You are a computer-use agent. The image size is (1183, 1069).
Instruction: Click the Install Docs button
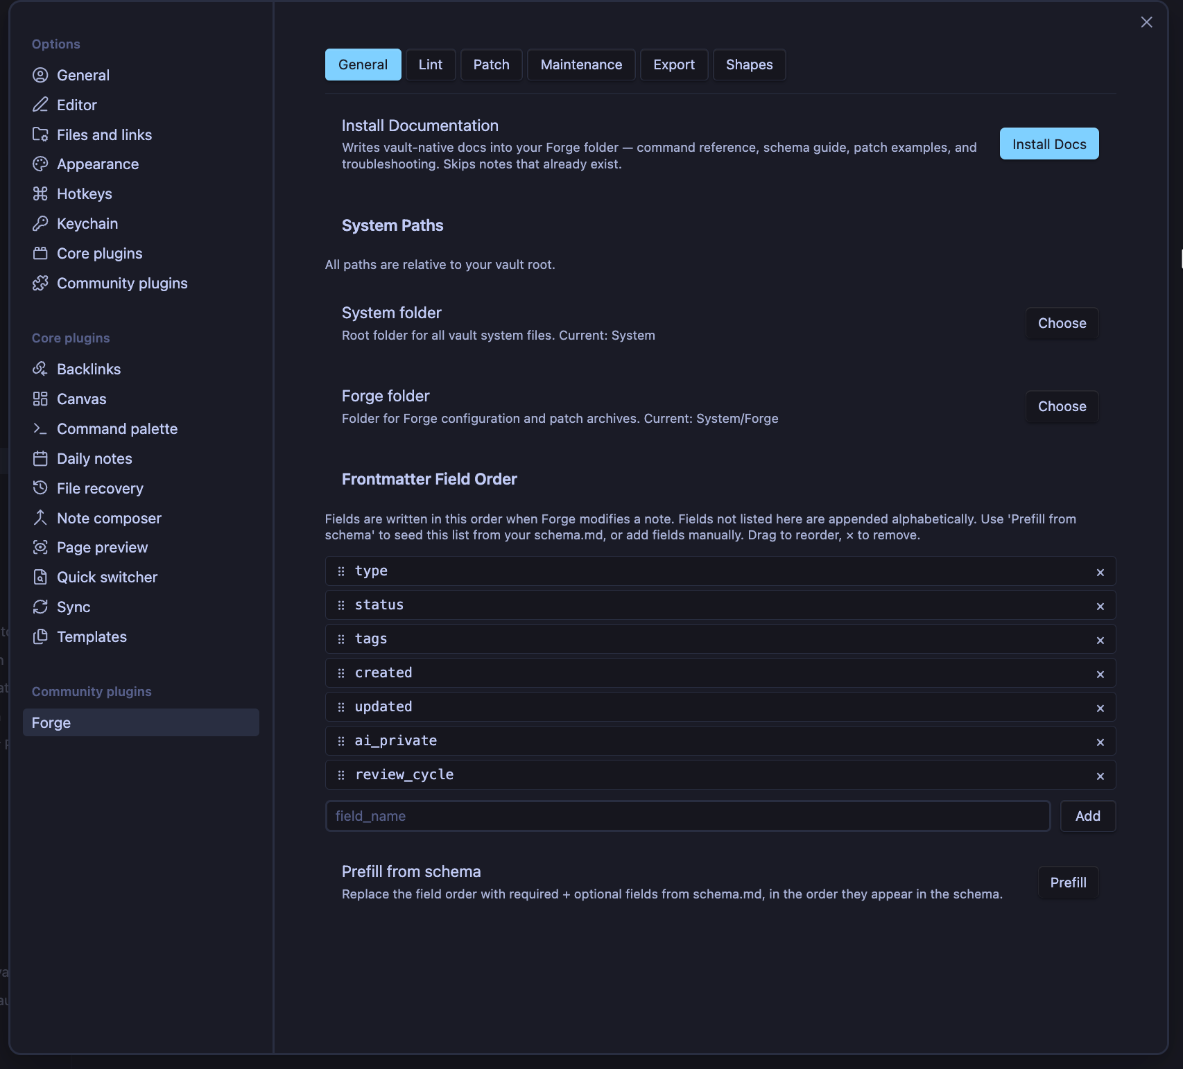[1049, 144]
